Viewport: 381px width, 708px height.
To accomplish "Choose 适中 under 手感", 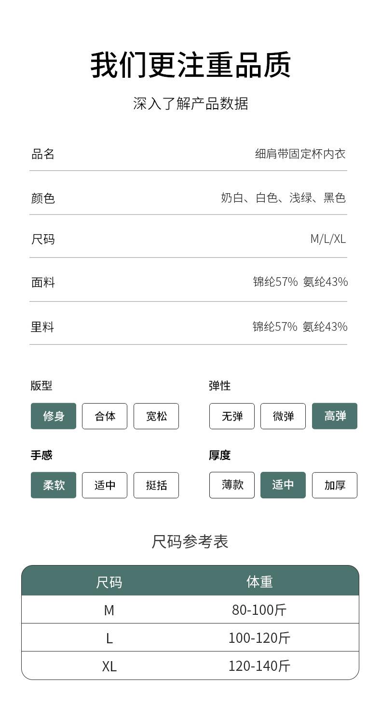I will click(x=105, y=485).
